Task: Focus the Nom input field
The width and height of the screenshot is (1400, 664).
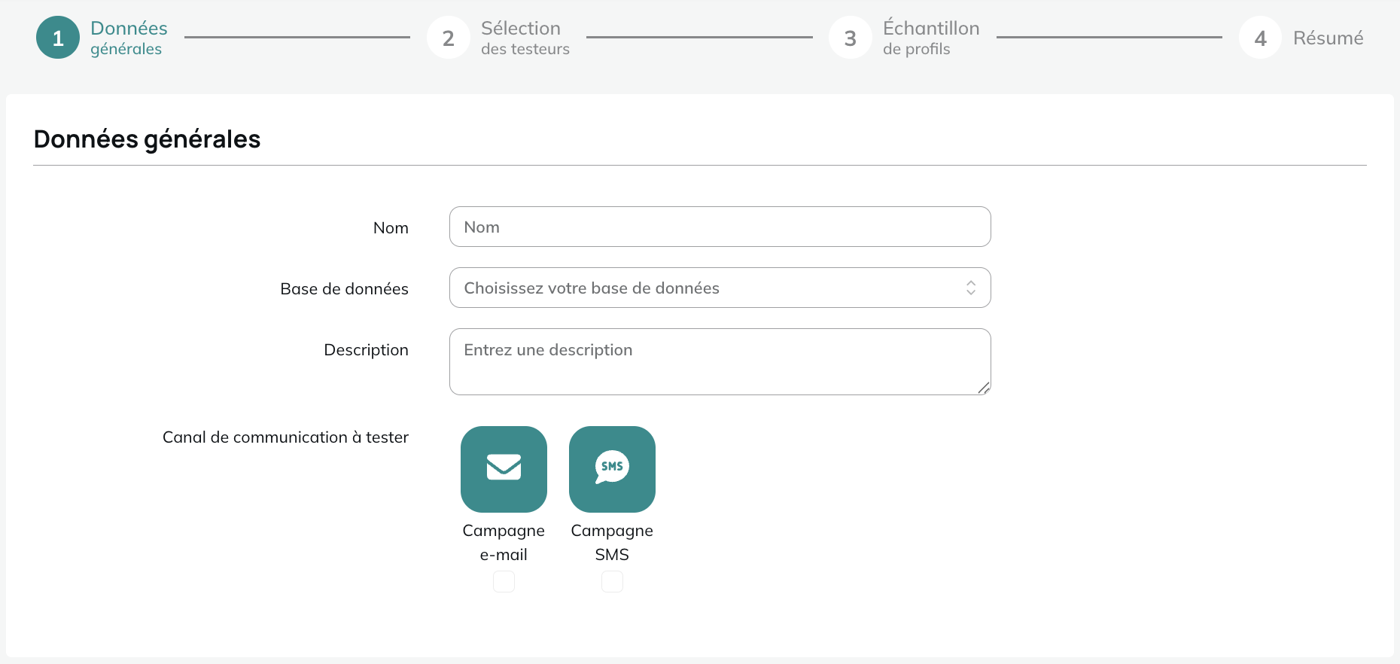Action: coord(720,227)
